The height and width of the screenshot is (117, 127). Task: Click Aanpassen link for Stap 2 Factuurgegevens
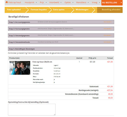click(108, 28)
